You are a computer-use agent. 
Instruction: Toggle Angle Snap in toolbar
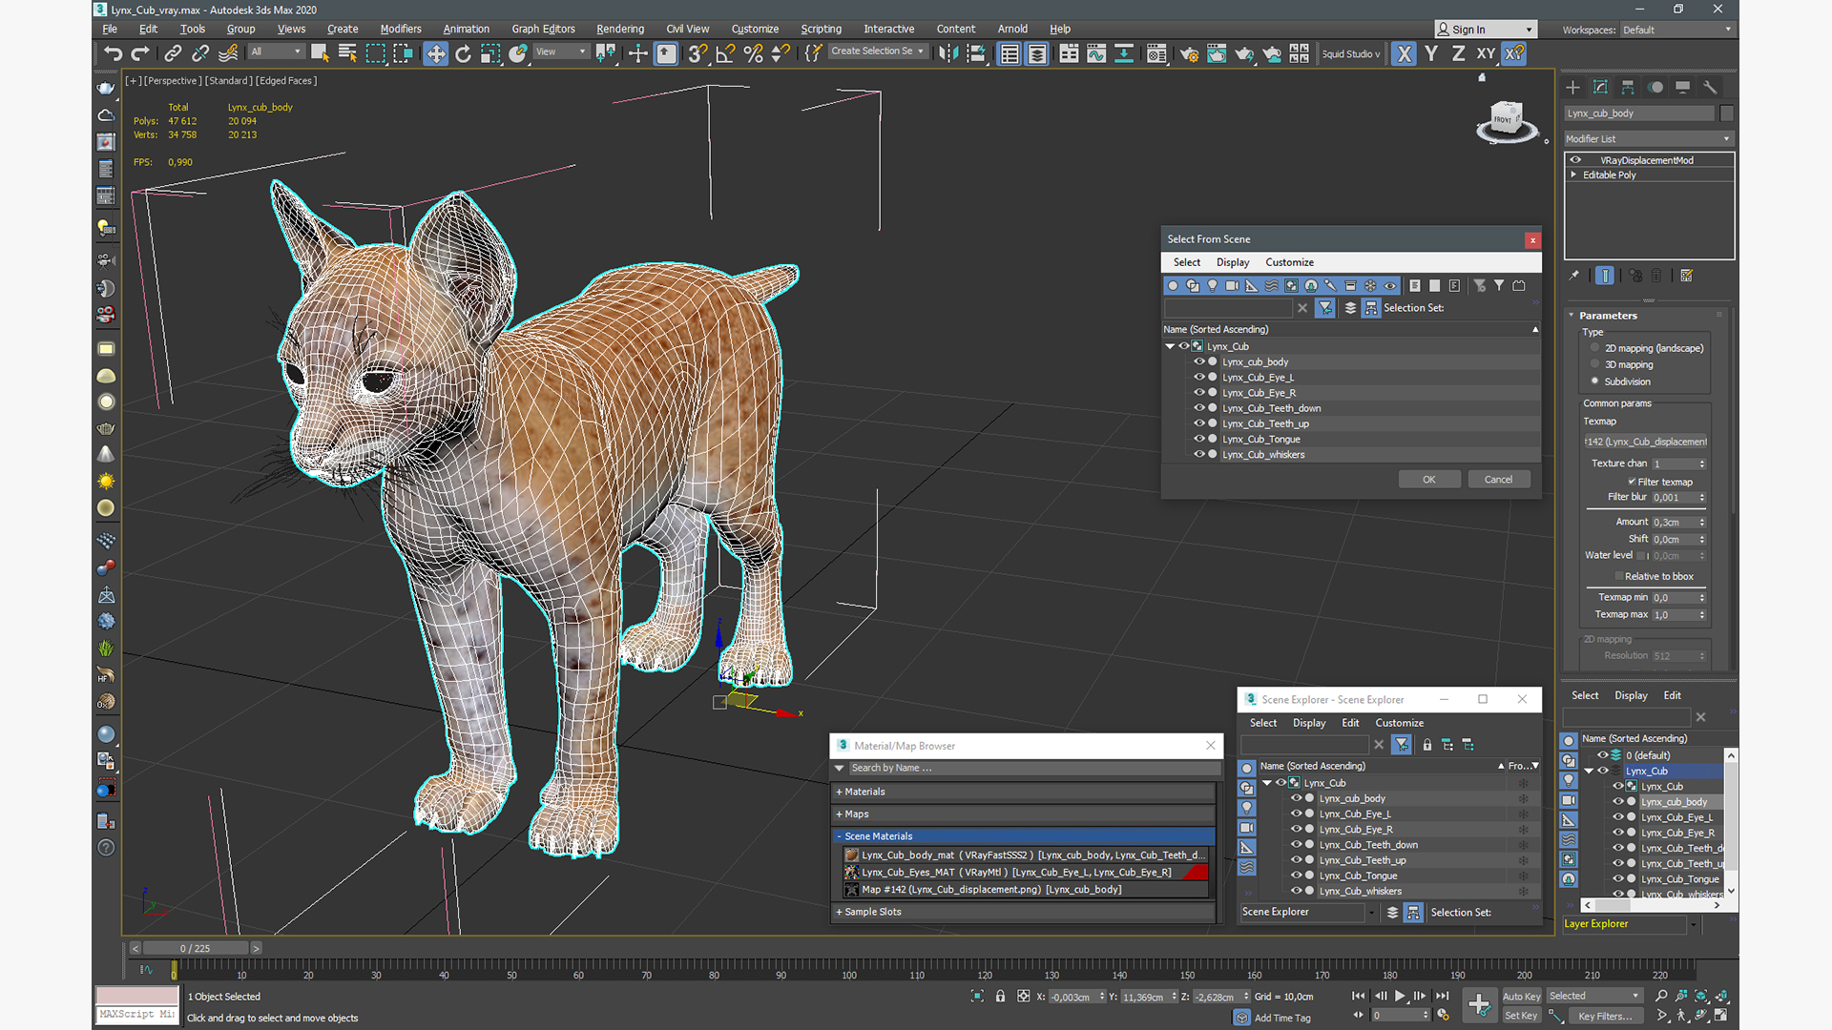(725, 53)
